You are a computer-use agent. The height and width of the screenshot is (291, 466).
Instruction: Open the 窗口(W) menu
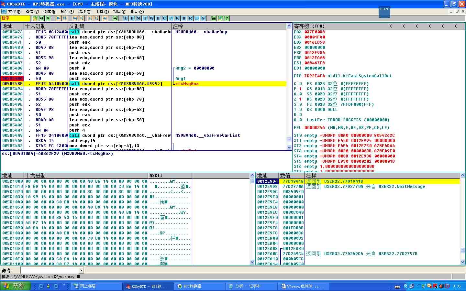click(119, 12)
